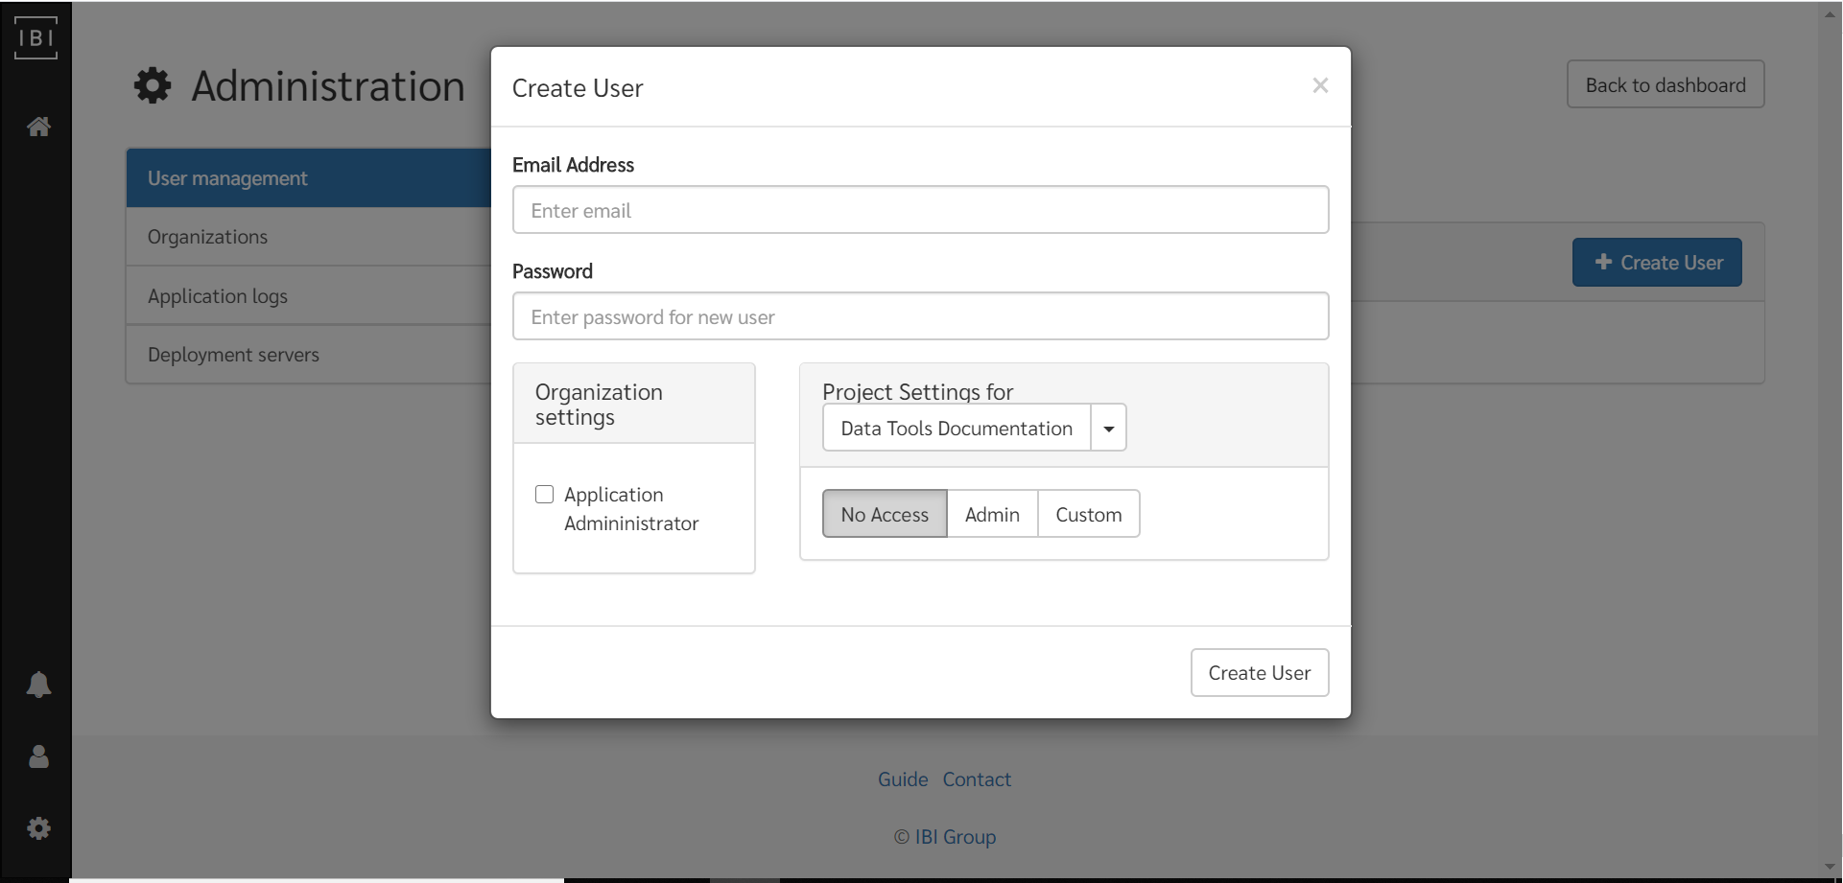Open the Data Tools Documentation project dropdown
This screenshot has height=883, width=1843.
click(x=1108, y=428)
